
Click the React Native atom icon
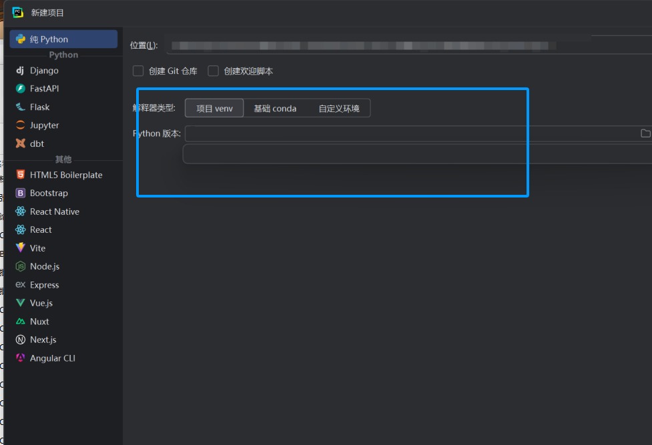(x=21, y=211)
